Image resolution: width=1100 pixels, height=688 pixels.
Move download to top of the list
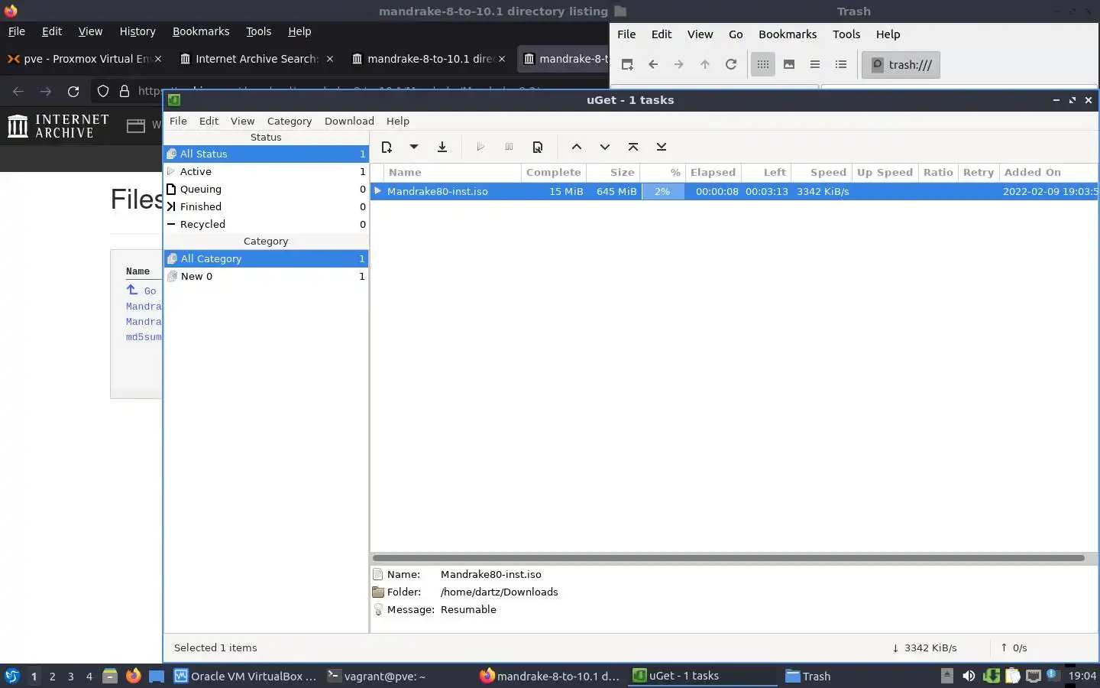pyautogui.click(x=633, y=147)
